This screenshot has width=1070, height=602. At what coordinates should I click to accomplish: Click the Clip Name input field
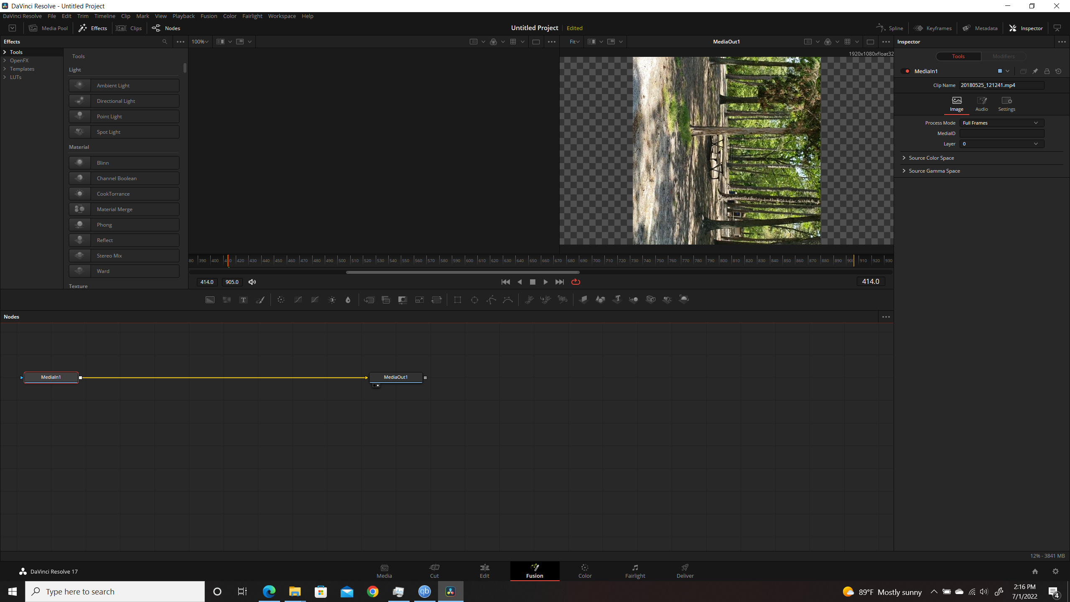click(1001, 85)
